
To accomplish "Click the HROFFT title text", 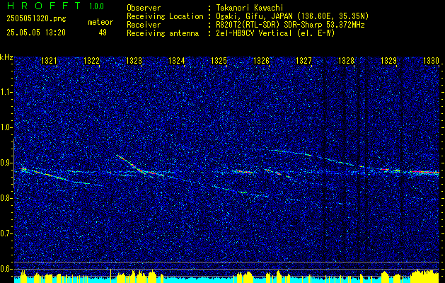I will (x=43, y=6).
